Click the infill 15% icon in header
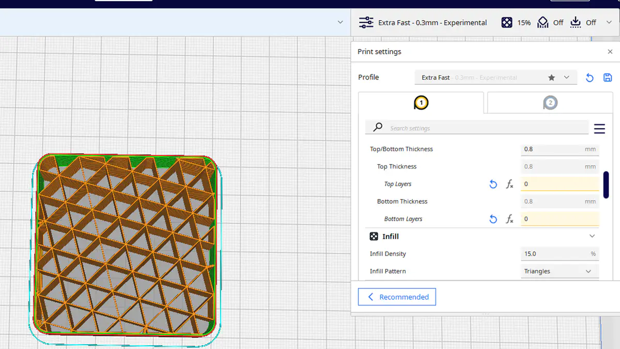 (x=507, y=22)
